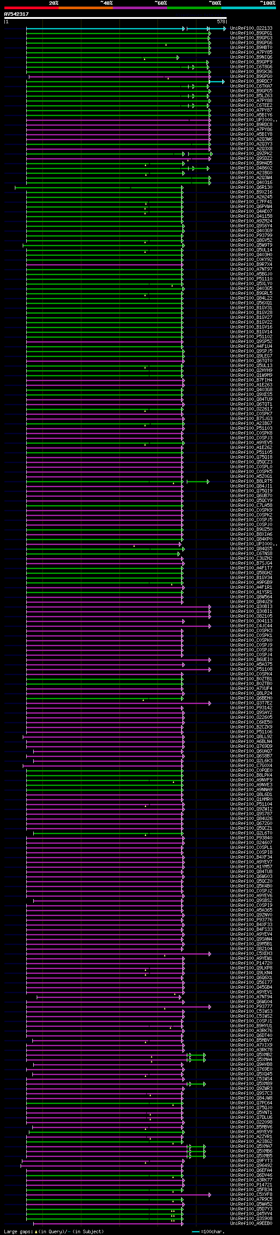This screenshot has height=1235, width=280.
Task: Open hit UniRef100_C6T8G6
Action: pyautogui.click(x=251, y=67)
